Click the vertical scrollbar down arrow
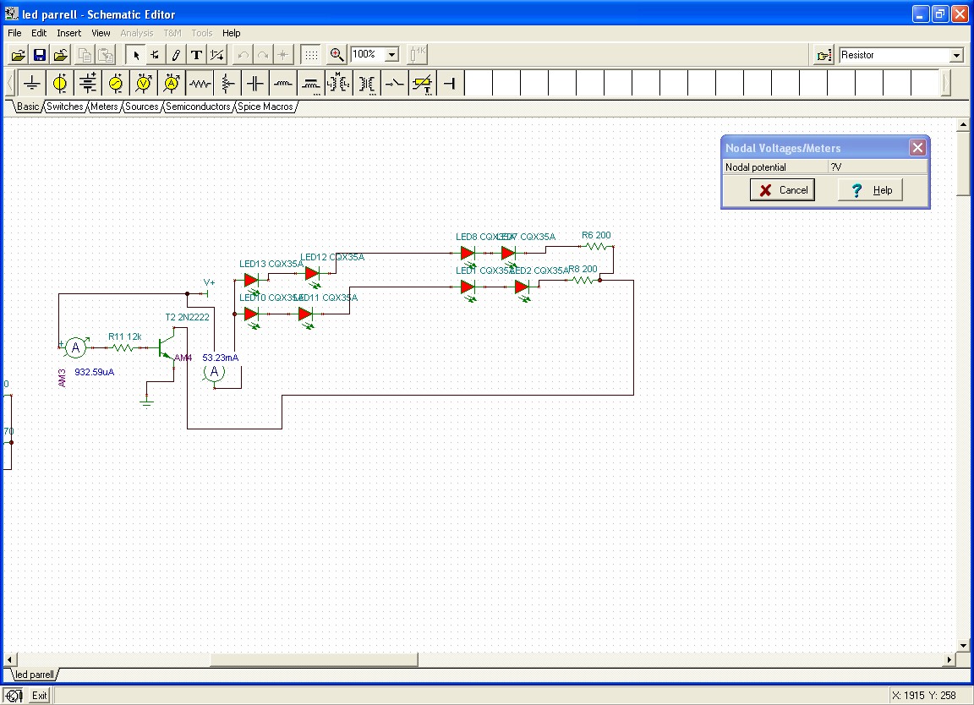 point(963,645)
